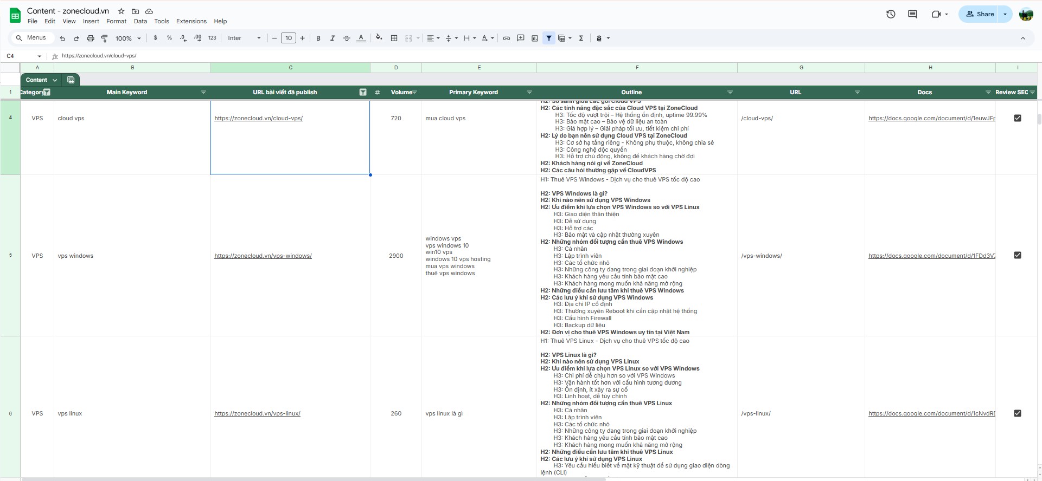Click the functions sigma icon
This screenshot has height=481, width=1042.
(581, 38)
